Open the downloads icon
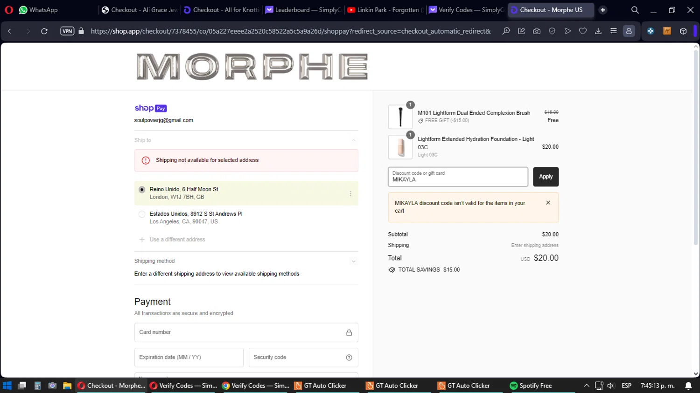Viewport: 700px width, 393px height. tap(598, 31)
